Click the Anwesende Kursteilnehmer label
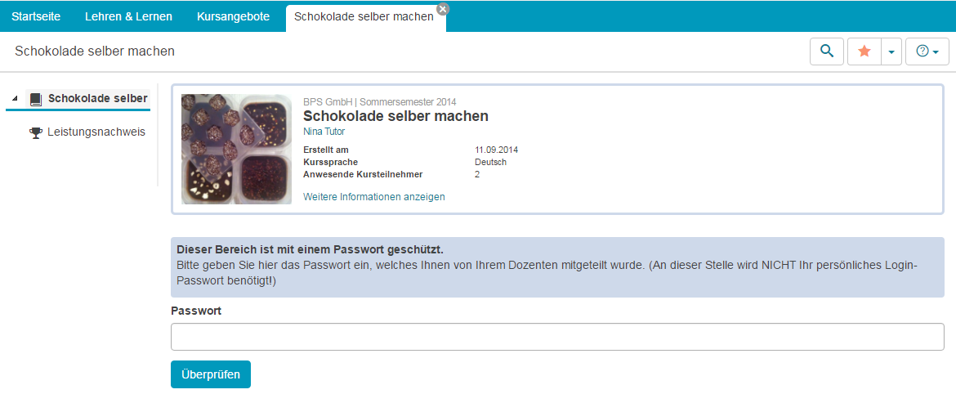Viewport: 956px width, 403px height. [363, 174]
